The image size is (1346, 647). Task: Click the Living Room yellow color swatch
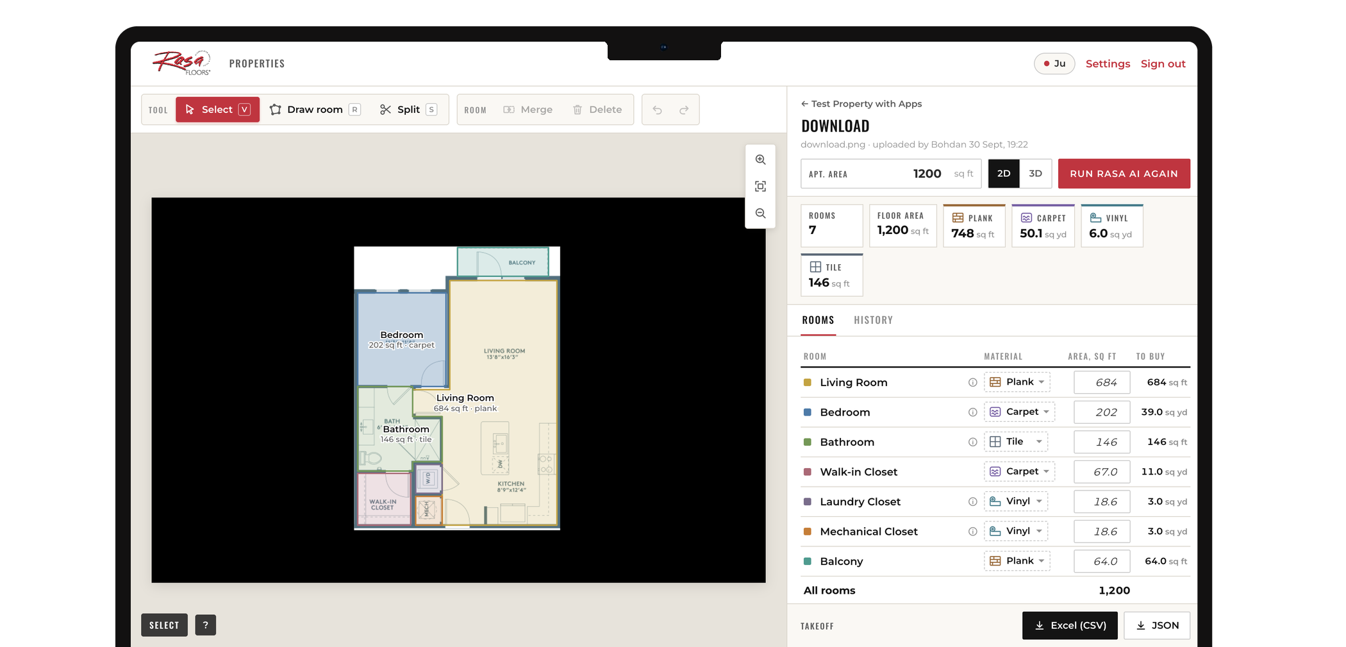pos(808,383)
